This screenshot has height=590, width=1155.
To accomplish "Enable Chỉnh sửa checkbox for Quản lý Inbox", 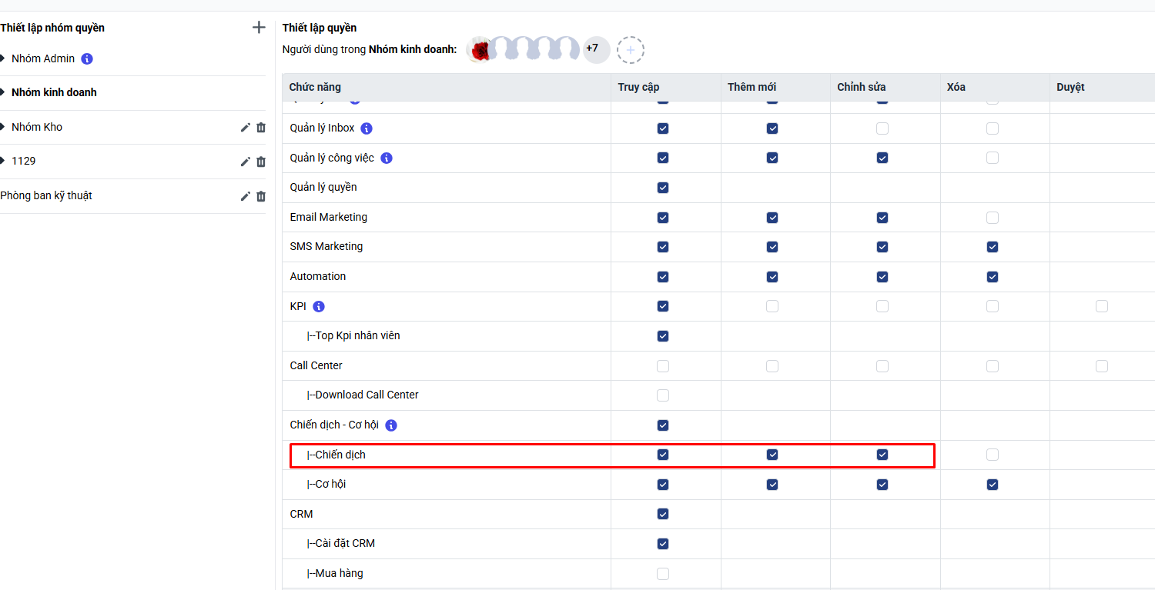I will click(x=882, y=128).
